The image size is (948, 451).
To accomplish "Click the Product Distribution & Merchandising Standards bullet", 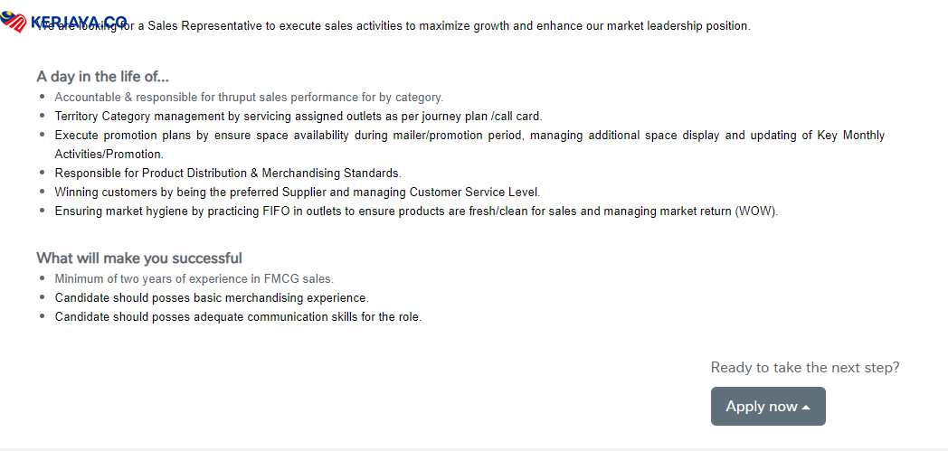I will [227, 174].
